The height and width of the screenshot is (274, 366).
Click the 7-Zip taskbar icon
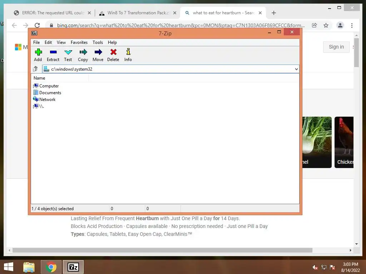point(73,267)
